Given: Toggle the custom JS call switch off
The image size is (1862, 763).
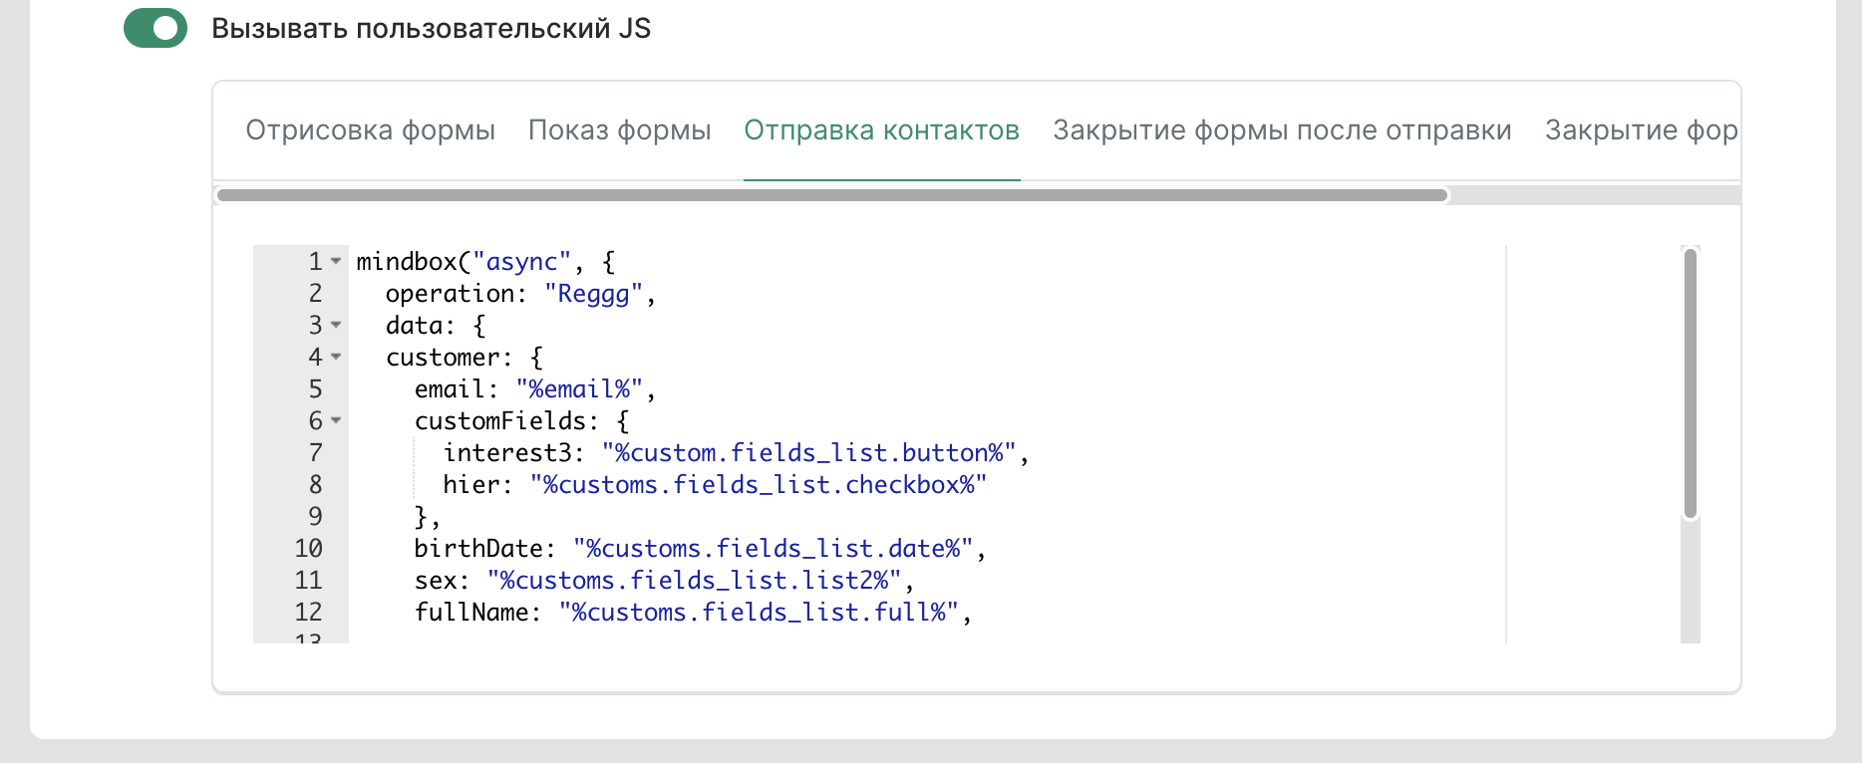Looking at the screenshot, I should pos(155,28).
